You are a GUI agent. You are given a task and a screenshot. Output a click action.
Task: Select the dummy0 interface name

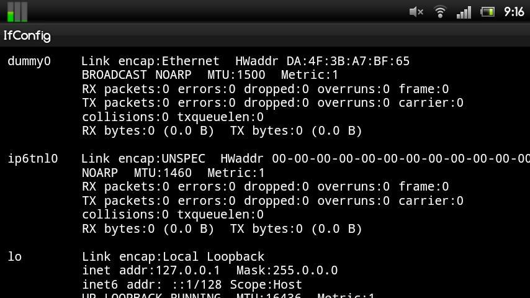(x=29, y=61)
